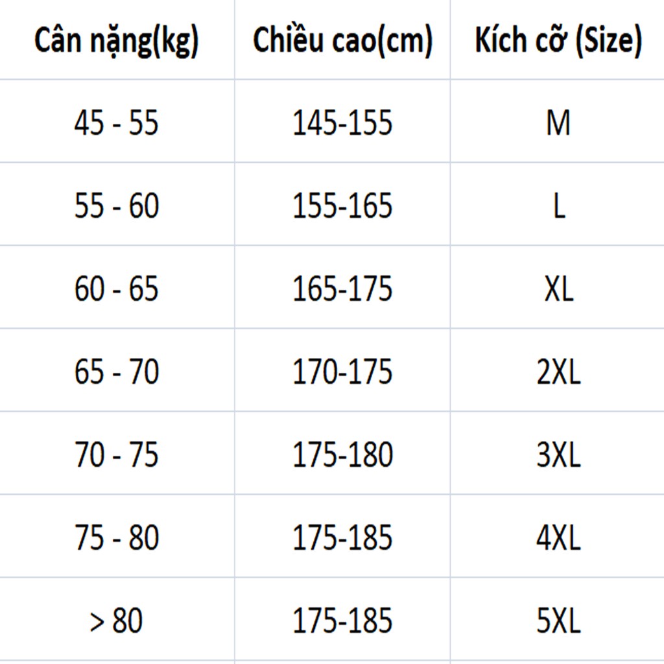Click the 155-165 height cell
This screenshot has height=664, width=664.
pyautogui.click(x=342, y=205)
